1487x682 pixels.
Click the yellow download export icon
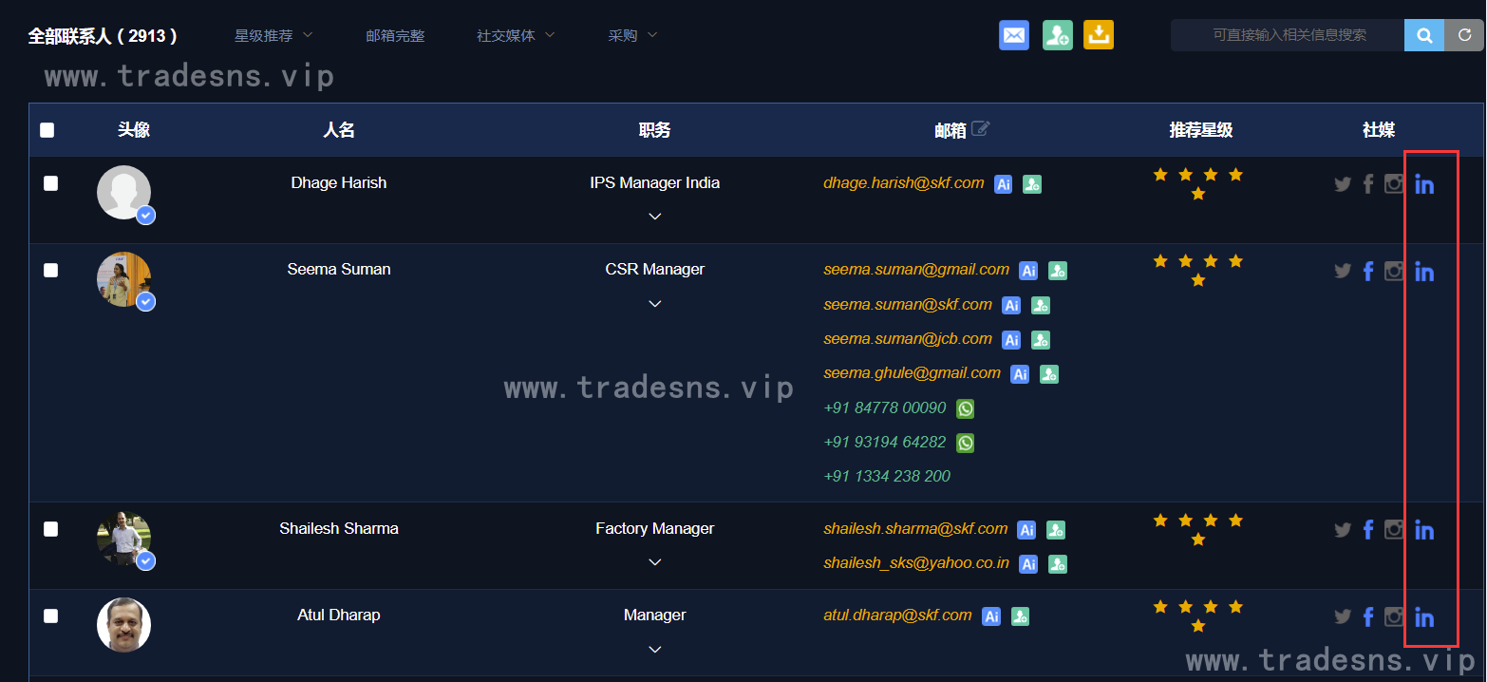pyautogui.click(x=1098, y=35)
